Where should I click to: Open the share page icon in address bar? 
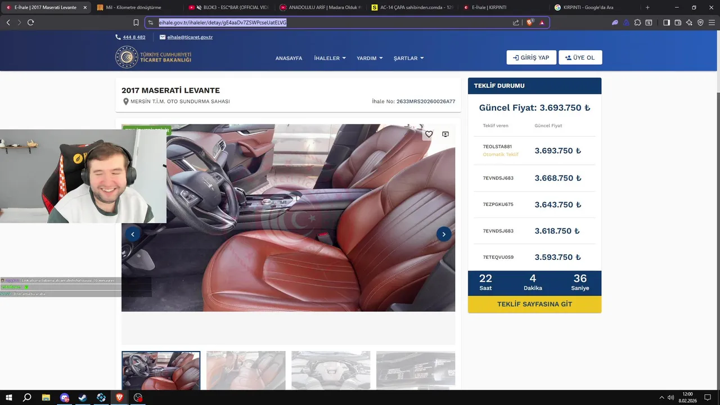[516, 22]
